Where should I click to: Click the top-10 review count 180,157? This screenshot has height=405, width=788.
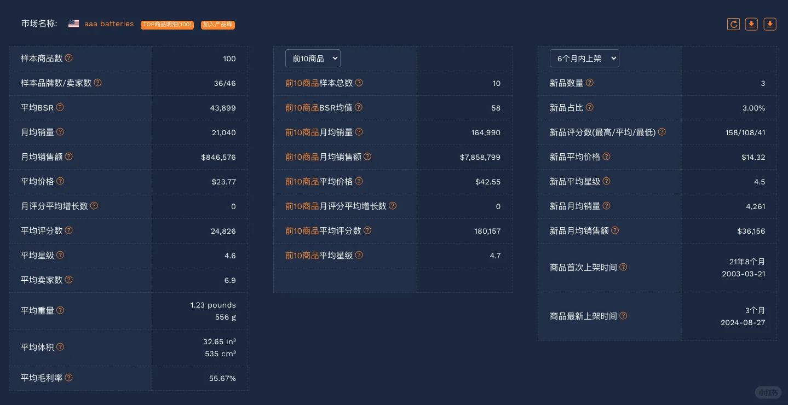click(487, 231)
